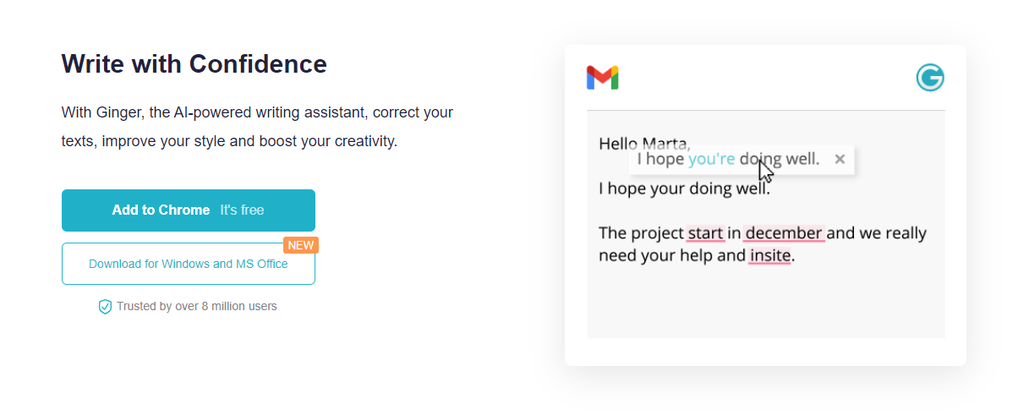The width and height of the screenshot is (1029, 415).
Task: Dismiss the suggestion popup with the X
Action: [x=839, y=159]
